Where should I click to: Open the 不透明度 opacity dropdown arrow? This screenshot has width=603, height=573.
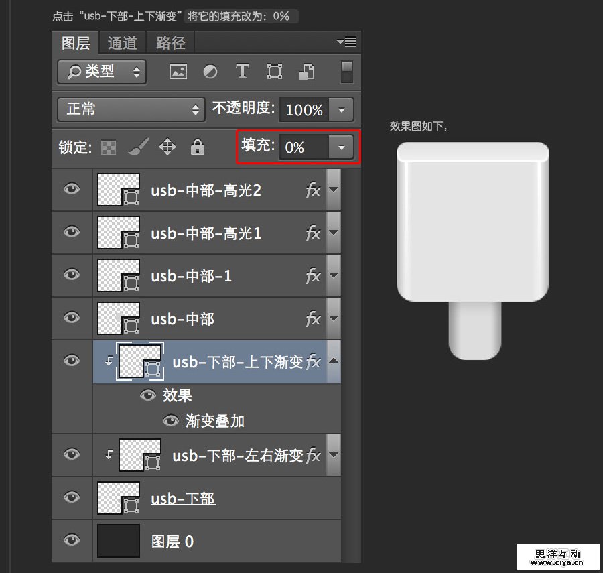tap(342, 109)
